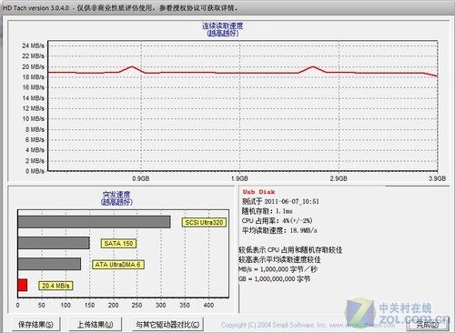The width and height of the screenshot is (455, 333).
Task: Select the SCSI Ultra320 yellow label
Action: click(x=204, y=222)
